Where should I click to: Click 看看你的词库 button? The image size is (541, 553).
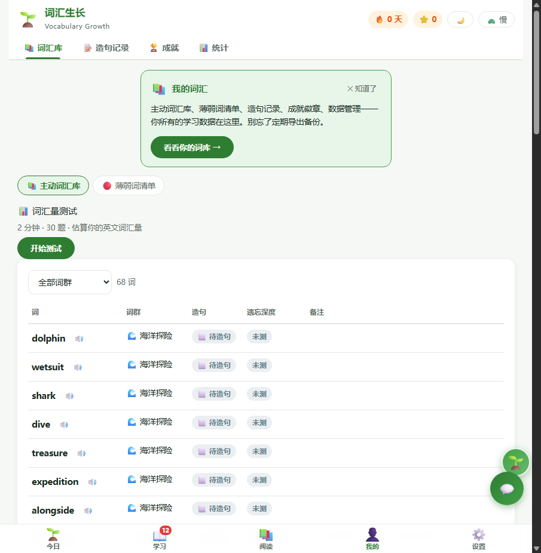tap(192, 147)
